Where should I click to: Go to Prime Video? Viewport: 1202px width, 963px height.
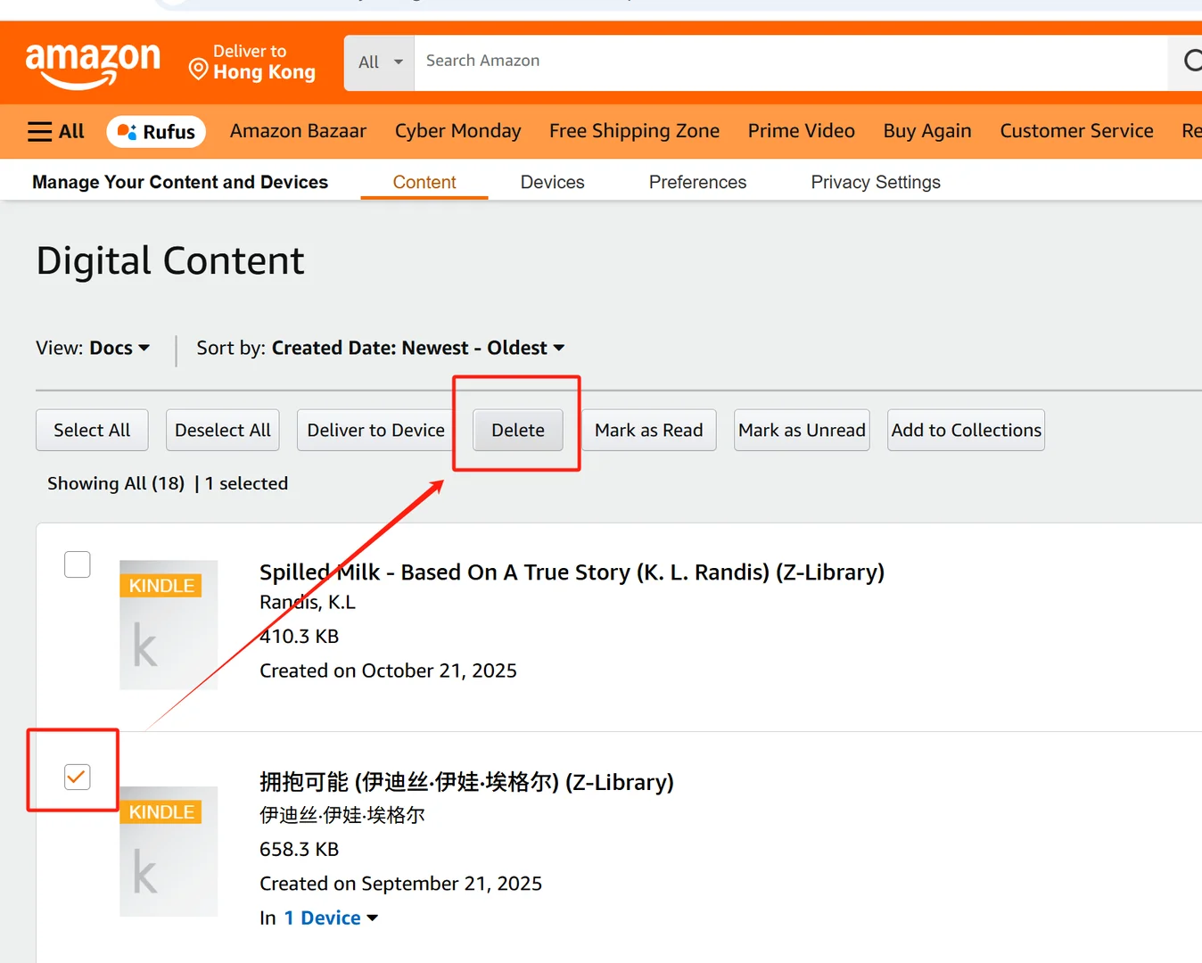click(801, 131)
